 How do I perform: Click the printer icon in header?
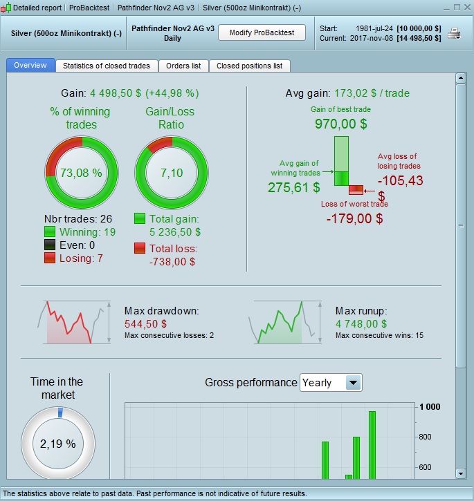click(454, 34)
